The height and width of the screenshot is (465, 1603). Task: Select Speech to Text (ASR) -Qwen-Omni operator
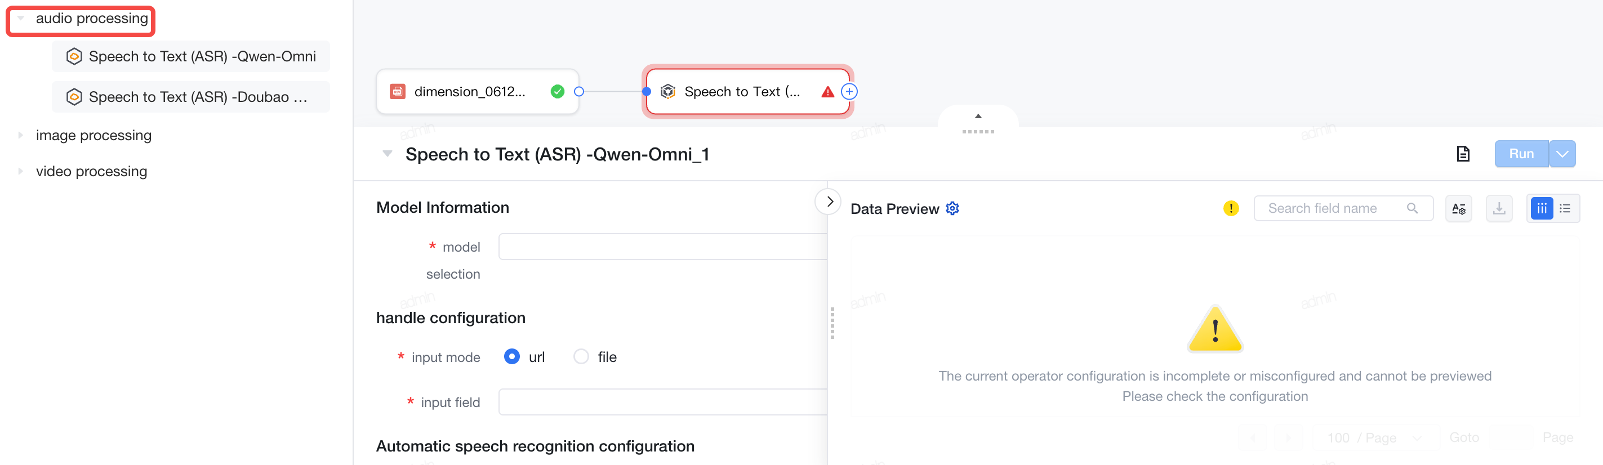pyautogui.click(x=191, y=56)
